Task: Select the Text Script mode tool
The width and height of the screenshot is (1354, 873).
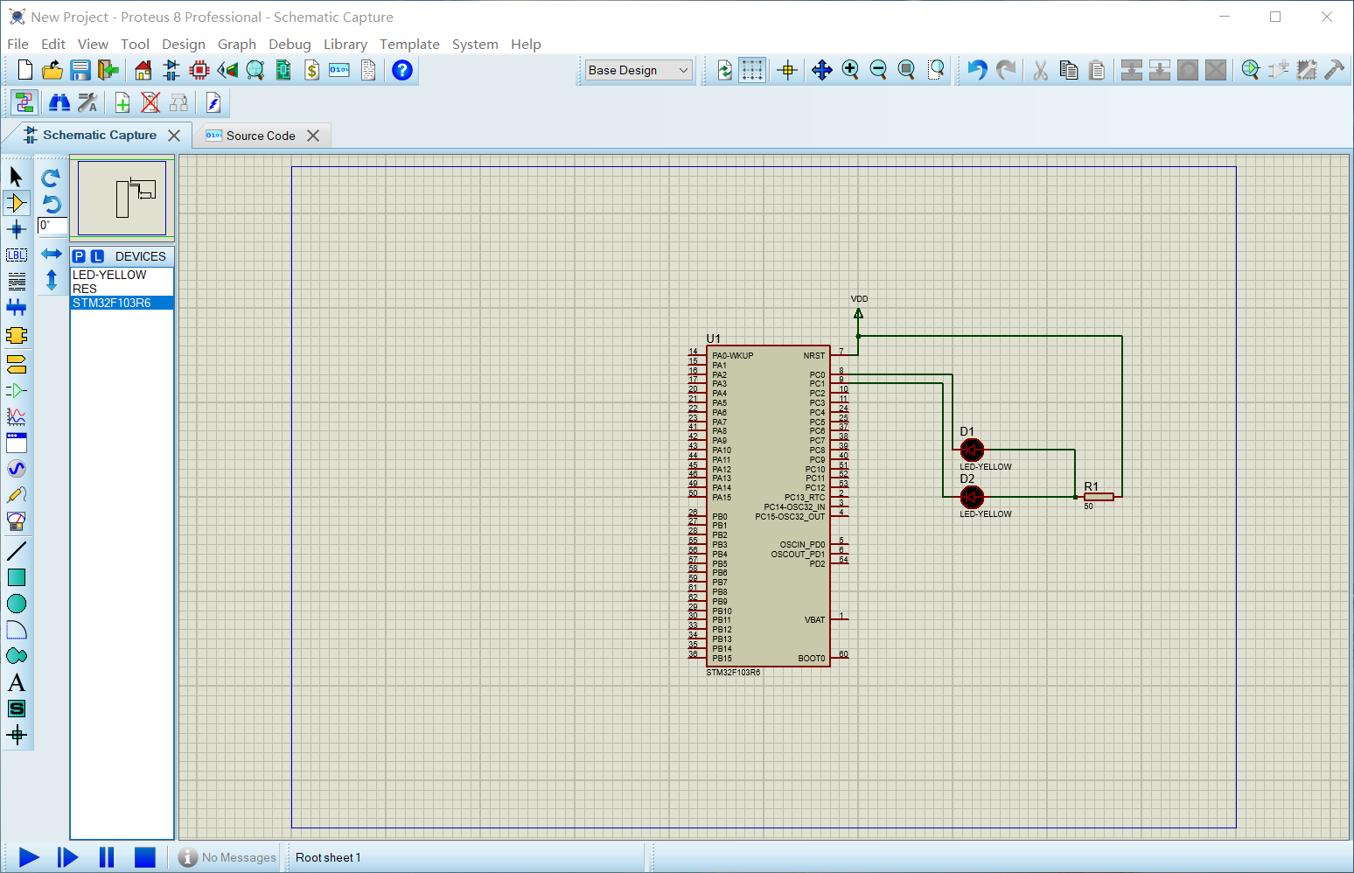Action: [x=16, y=282]
